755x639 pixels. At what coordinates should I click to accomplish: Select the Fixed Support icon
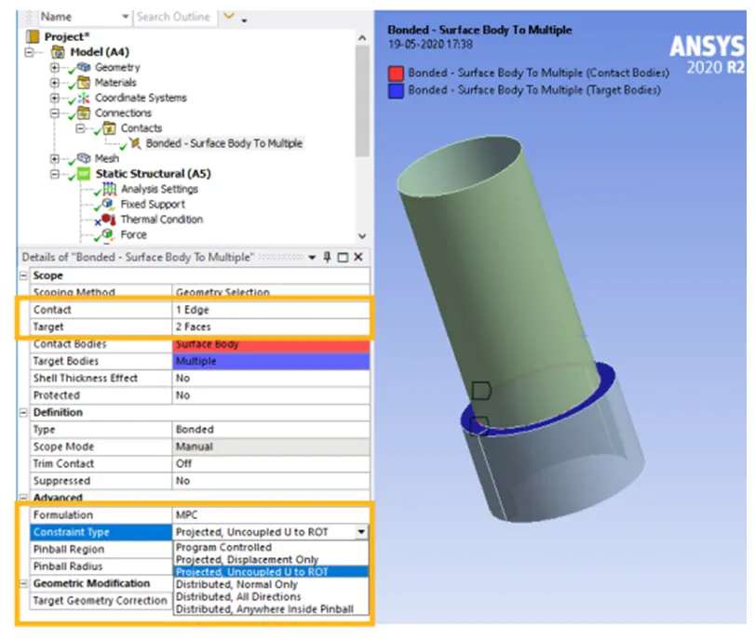[x=109, y=204]
